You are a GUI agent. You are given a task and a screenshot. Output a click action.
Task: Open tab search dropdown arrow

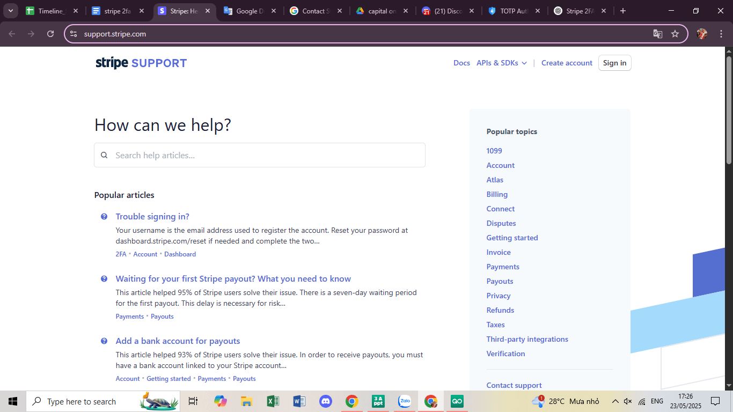[x=10, y=11]
